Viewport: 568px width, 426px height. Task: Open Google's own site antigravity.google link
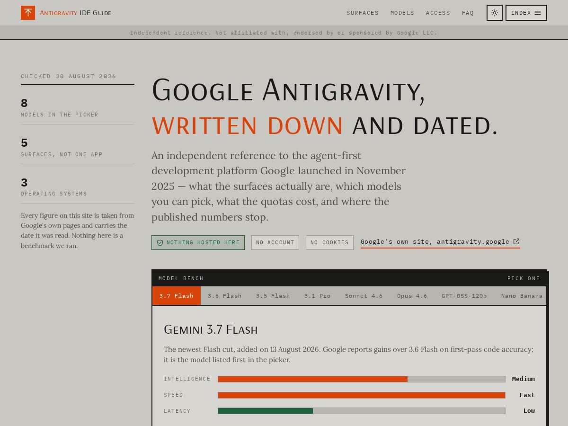440,242
